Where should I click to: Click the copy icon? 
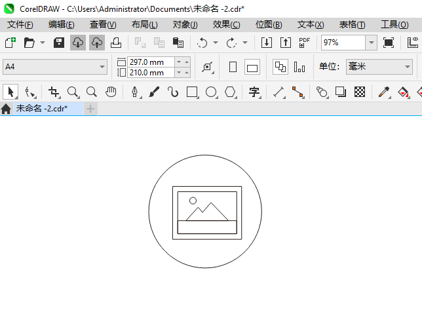[159, 43]
